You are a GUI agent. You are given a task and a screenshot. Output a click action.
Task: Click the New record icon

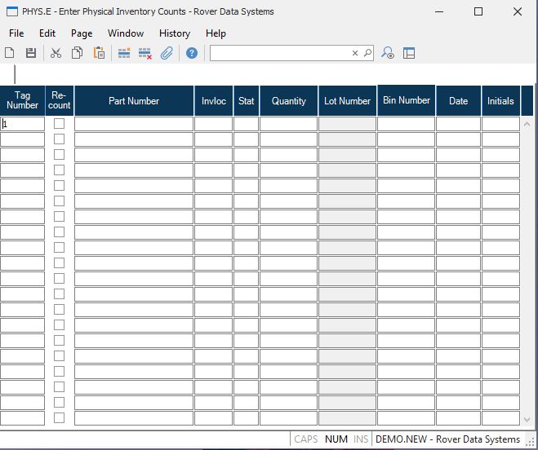pyautogui.click(x=10, y=53)
